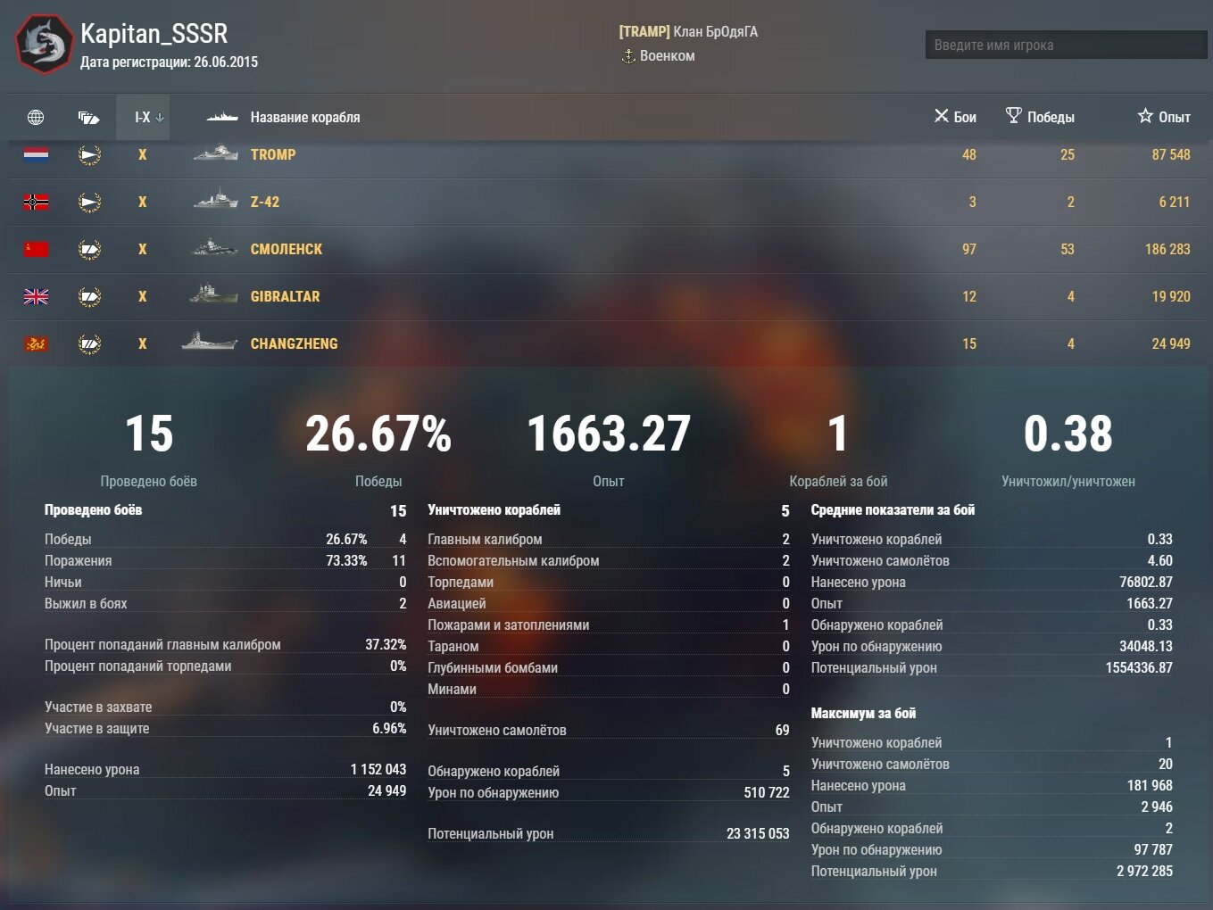The image size is (1213, 910).
Task: Sort by Опыт experience column
Action: (1164, 117)
